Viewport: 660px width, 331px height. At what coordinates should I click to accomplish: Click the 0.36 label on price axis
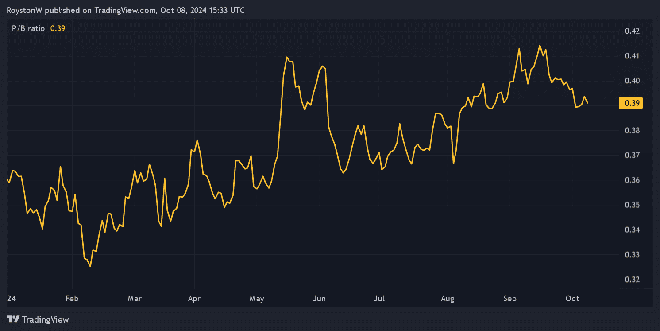click(x=631, y=180)
